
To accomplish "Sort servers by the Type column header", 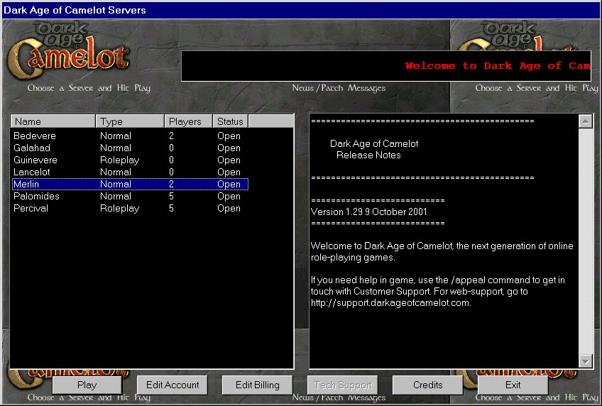I will (x=130, y=121).
